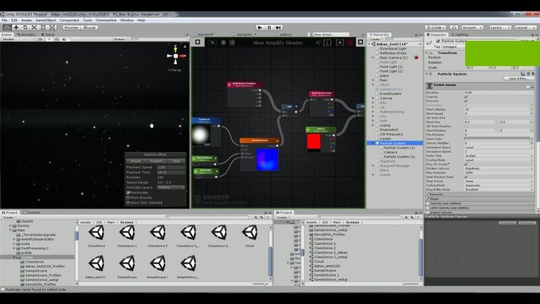Open the File menu
The image size is (540, 304).
4,20
